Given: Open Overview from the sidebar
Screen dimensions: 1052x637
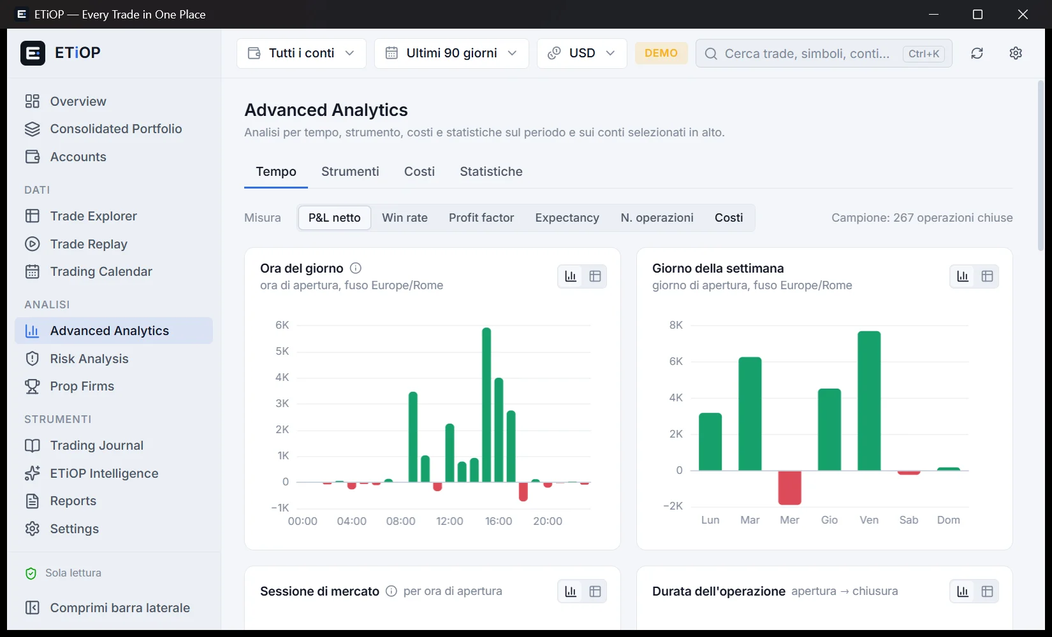Looking at the screenshot, I should click(x=113, y=101).
